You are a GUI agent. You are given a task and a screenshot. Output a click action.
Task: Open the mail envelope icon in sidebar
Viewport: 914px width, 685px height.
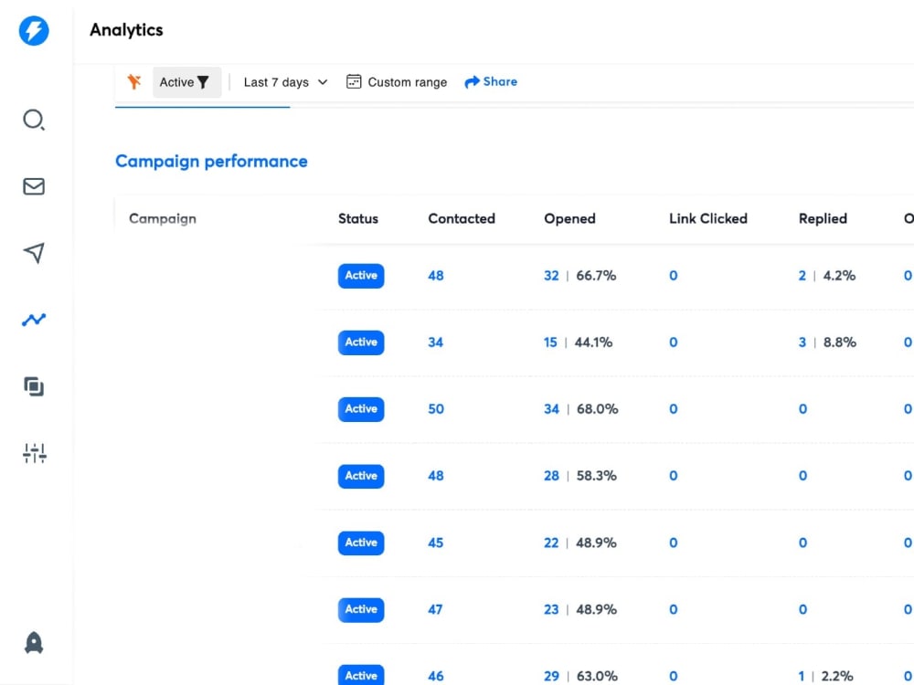point(34,186)
